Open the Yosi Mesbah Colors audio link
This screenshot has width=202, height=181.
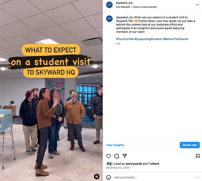coord(136,7)
